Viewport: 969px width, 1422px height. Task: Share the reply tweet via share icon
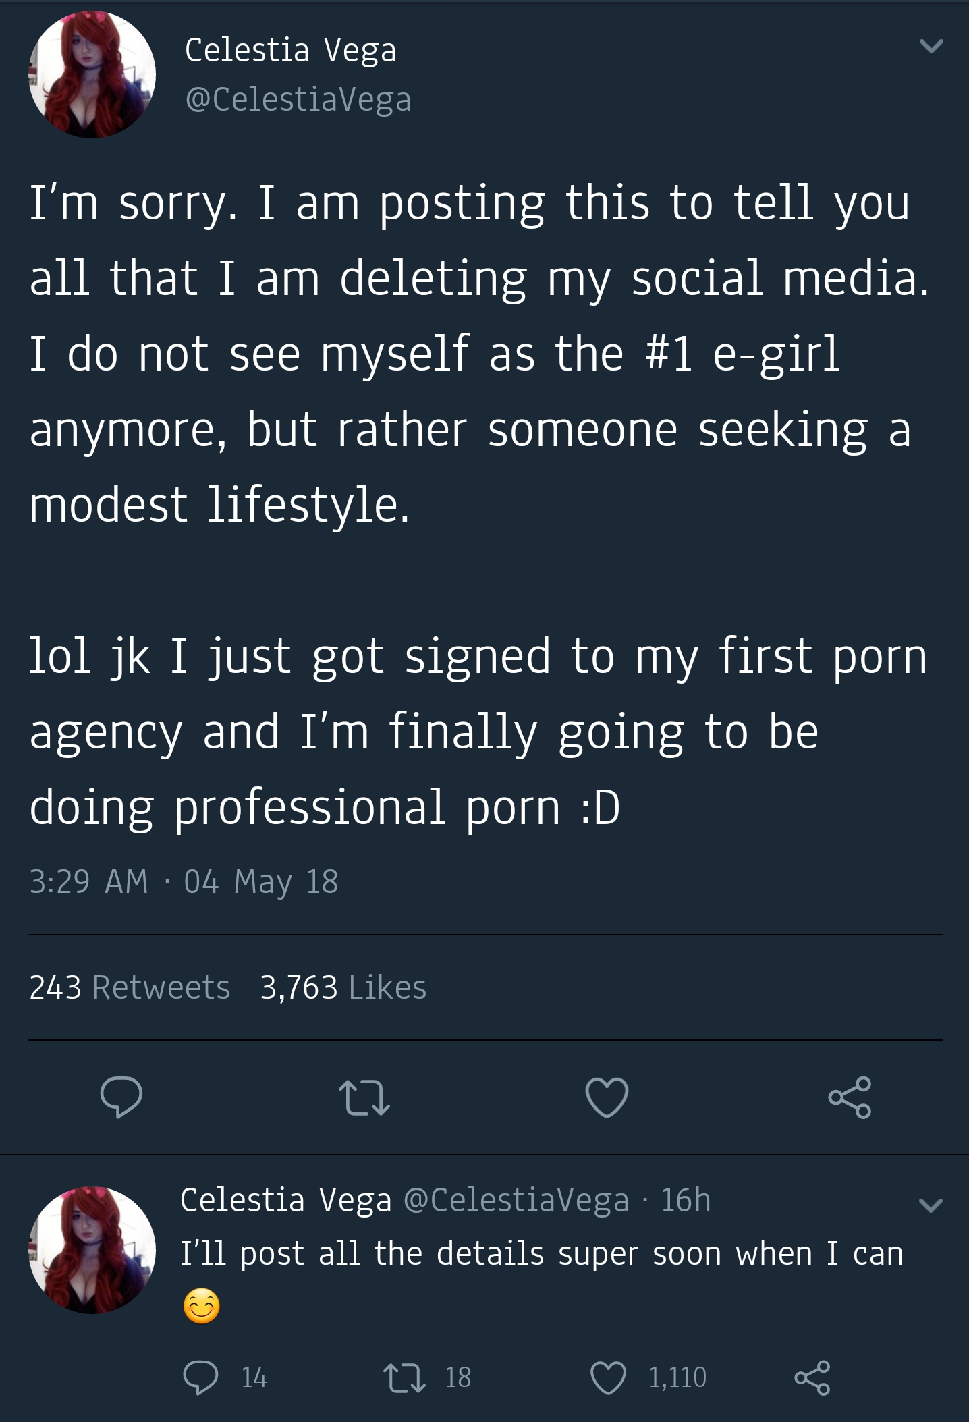tap(812, 1377)
